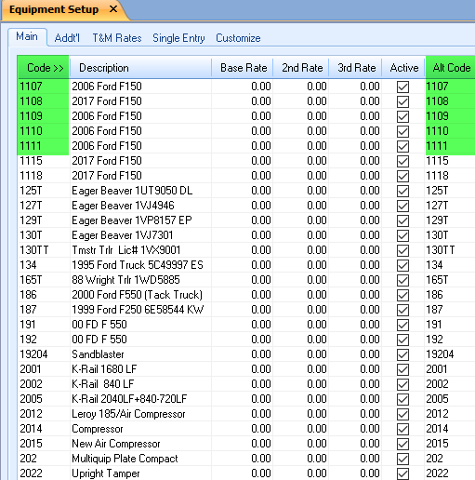Uncheck Active for equipment 1107

402,87
